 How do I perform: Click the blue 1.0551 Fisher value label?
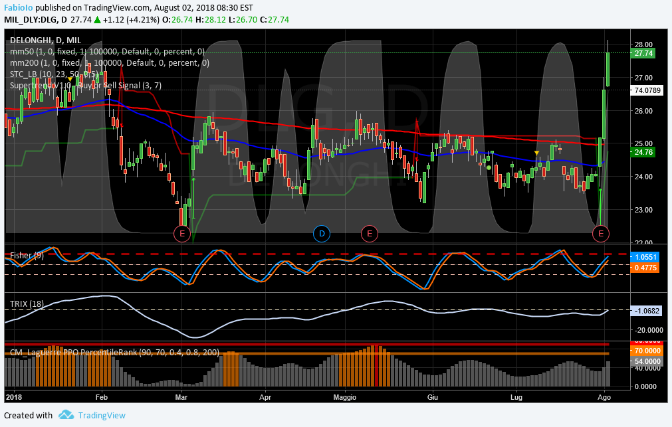pyautogui.click(x=645, y=257)
